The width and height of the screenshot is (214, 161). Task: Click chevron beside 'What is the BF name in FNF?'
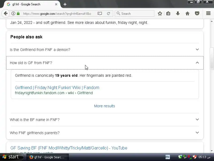(x=197, y=119)
